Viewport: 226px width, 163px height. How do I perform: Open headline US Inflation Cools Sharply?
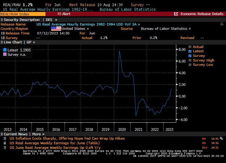tap(67, 138)
